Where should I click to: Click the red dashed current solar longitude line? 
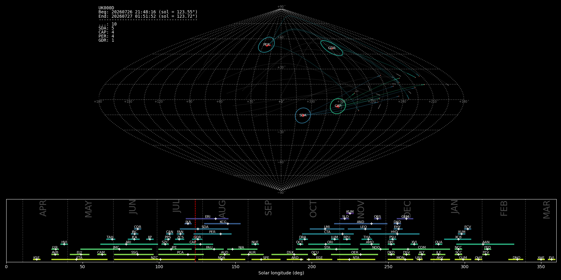[195, 231]
